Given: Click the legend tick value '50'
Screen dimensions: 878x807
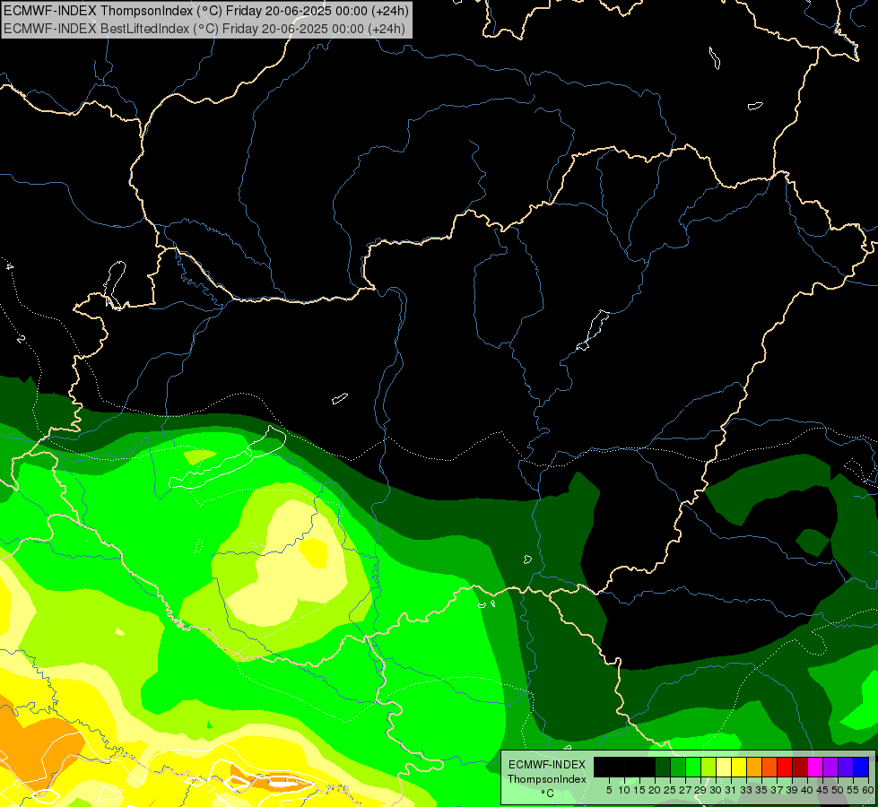Looking at the screenshot, I should click(838, 790).
